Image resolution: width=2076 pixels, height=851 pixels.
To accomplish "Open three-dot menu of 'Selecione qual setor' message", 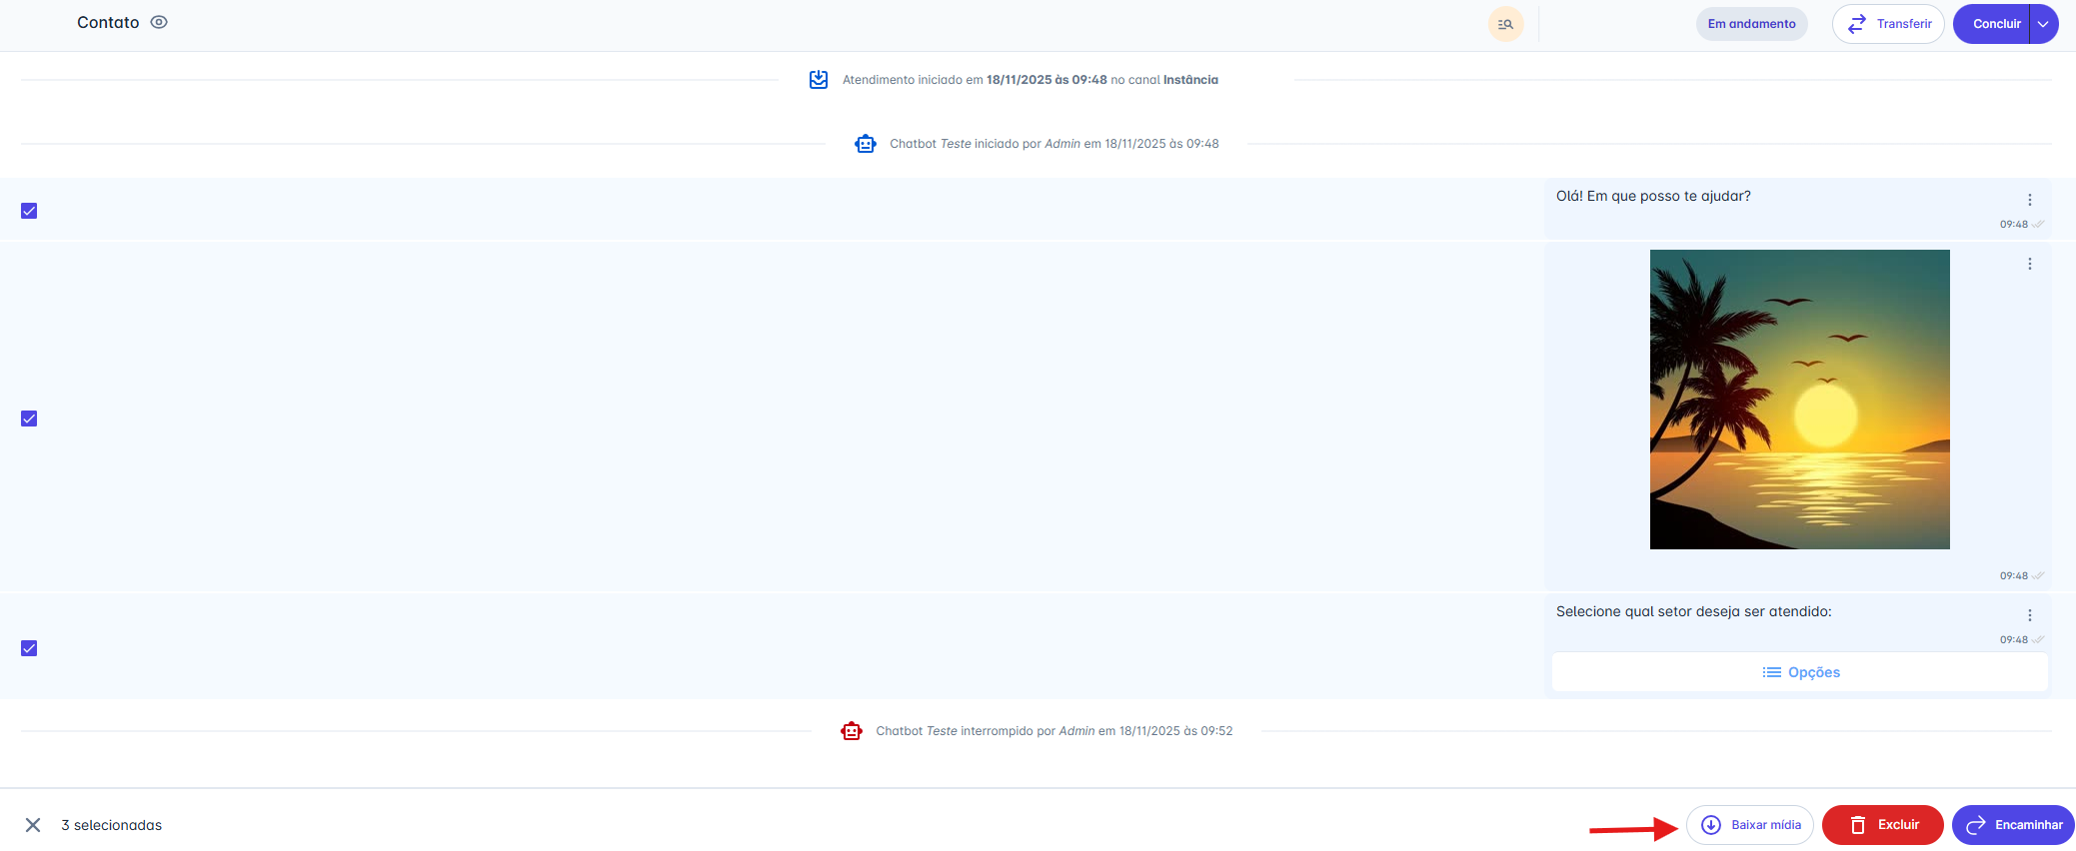I will click(2029, 615).
